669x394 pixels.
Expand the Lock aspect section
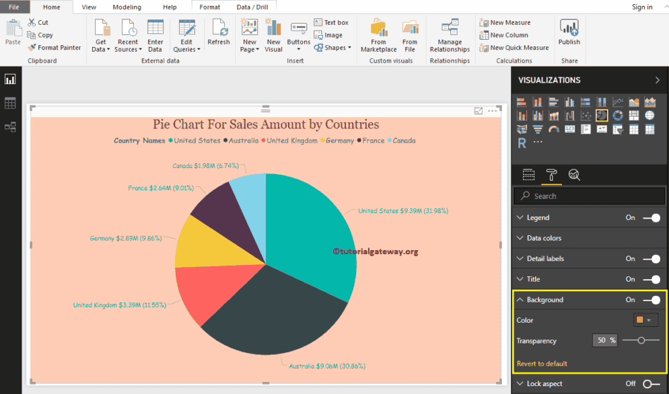[x=520, y=384]
